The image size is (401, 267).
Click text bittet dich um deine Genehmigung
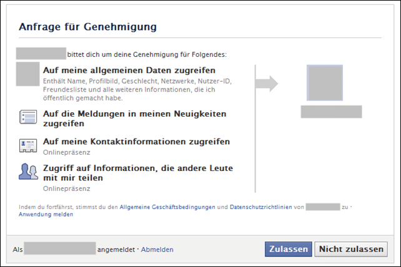tap(147, 55)
